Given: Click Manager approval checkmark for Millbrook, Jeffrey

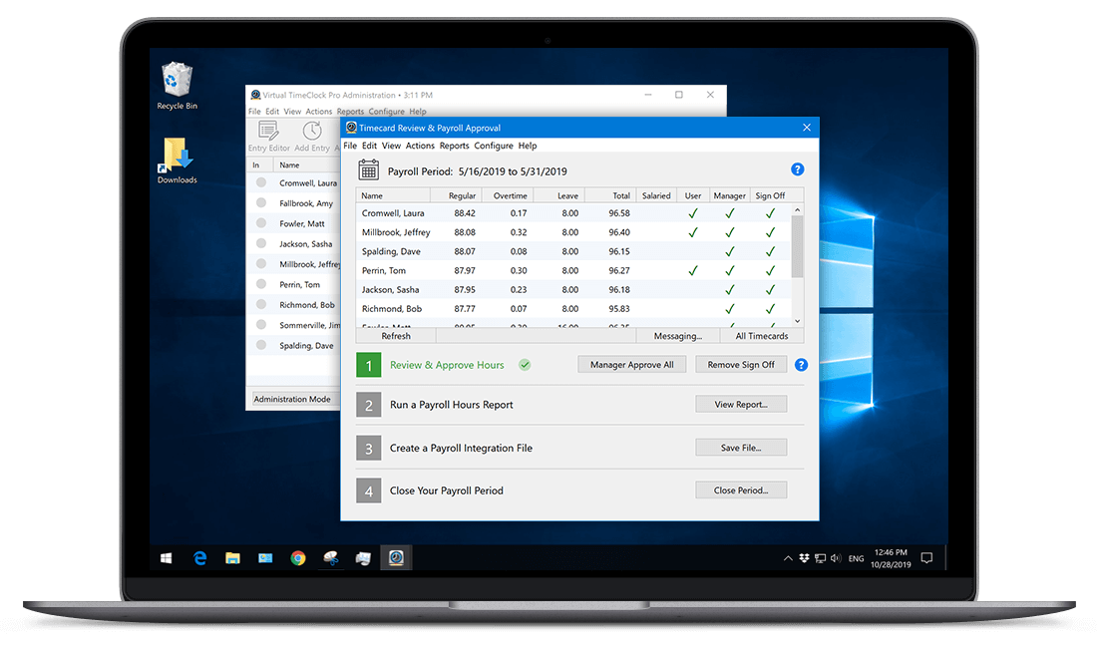Looking at the screenshot, I should click(730, 232).
